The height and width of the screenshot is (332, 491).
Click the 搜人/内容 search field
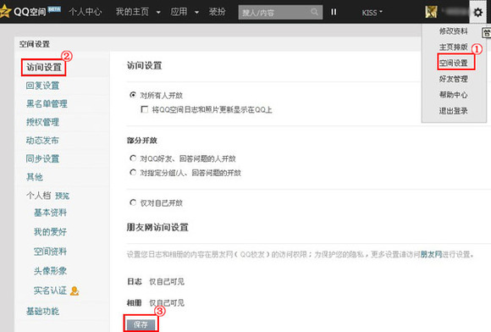tap(274, 12)
